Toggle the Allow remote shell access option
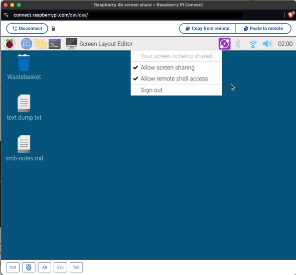 (176, 79)
